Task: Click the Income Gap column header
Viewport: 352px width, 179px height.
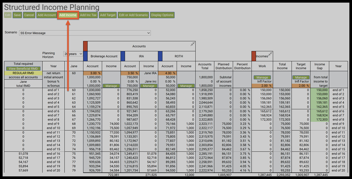Action: click(x=320, y=66)
